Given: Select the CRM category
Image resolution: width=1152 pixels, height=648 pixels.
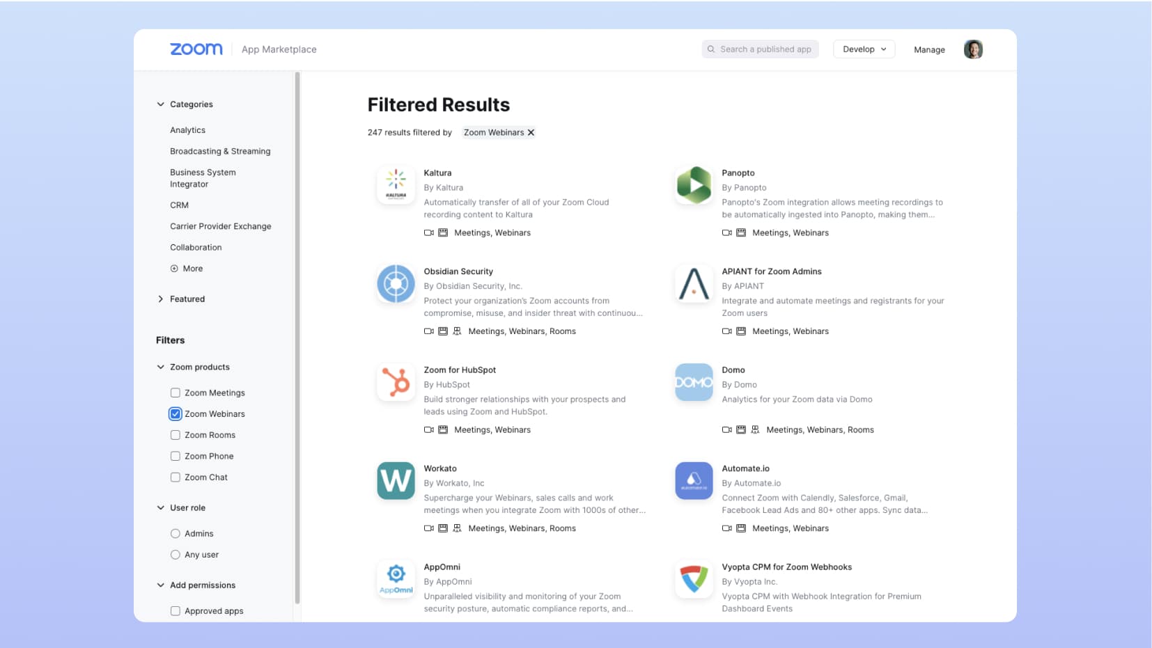Looking at the screenshot, I should pos(179,205).
